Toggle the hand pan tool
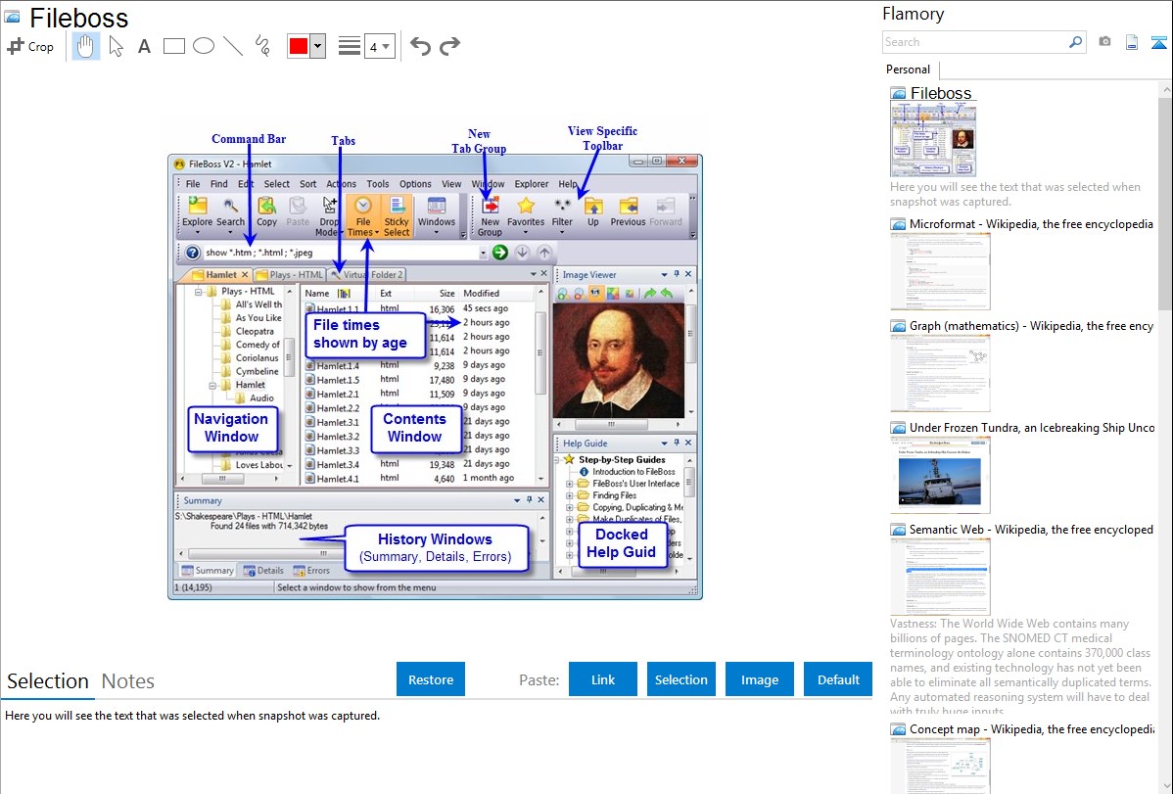The image size is (1173, 794). click(x=85, y=46)
